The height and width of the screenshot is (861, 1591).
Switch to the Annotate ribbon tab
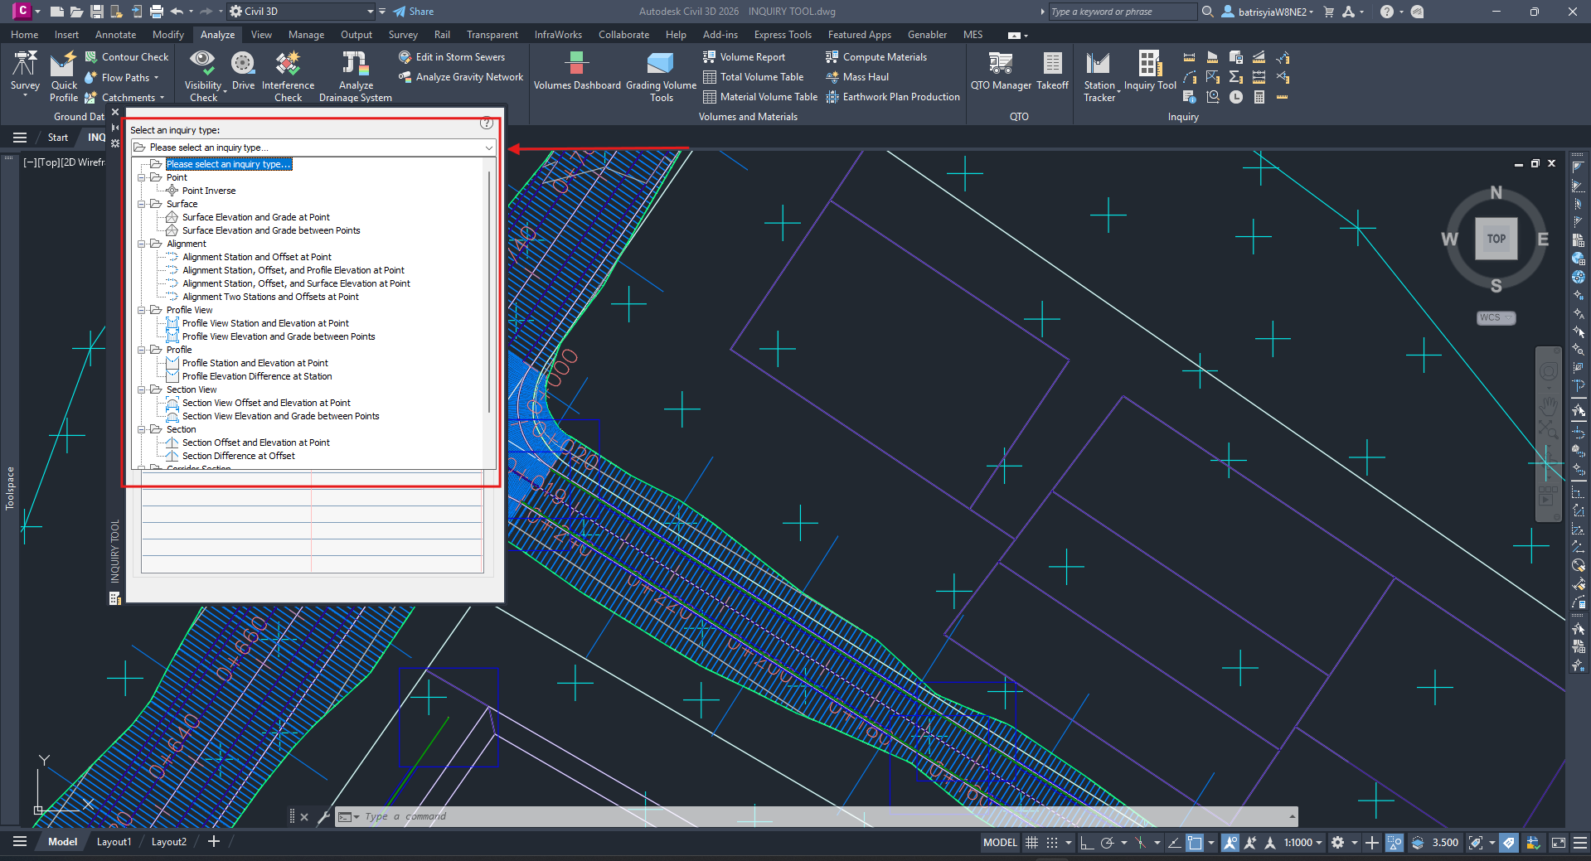click(115, 35)
